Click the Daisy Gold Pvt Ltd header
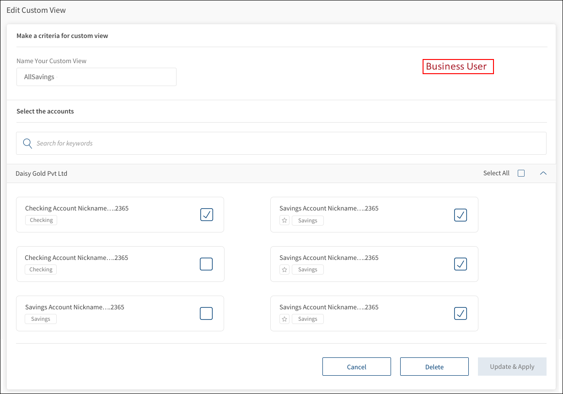 pyautogui.click(x=42, y=173)
